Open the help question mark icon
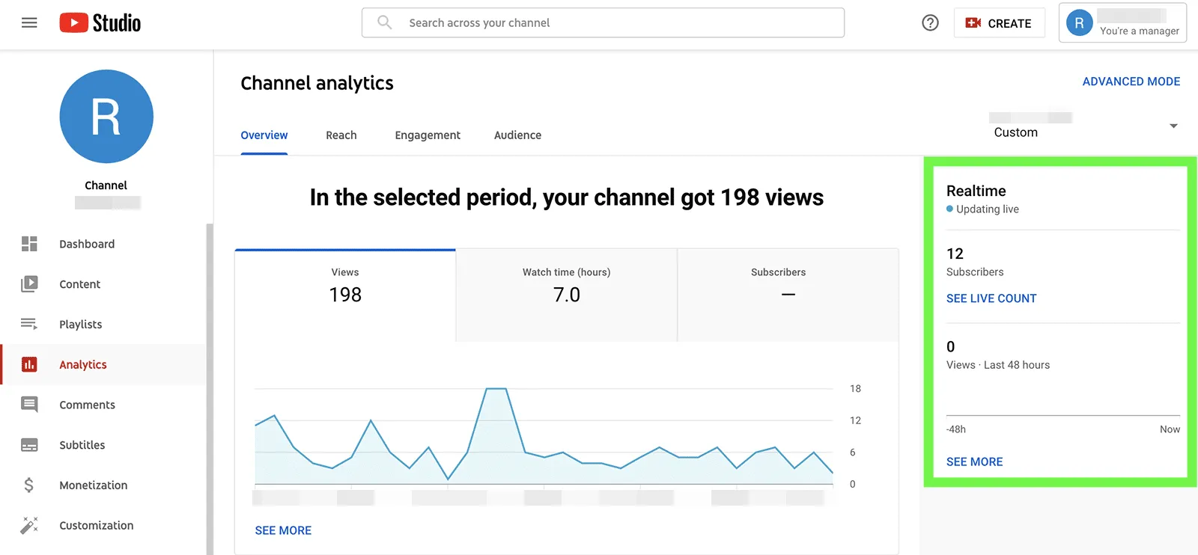 coord(930,23)
